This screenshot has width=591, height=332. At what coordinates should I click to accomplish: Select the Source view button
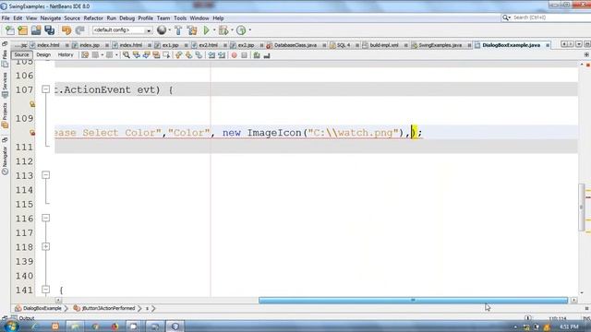(x=21, y=55)
